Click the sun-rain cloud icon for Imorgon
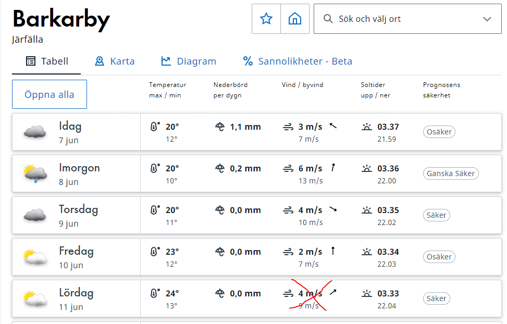This screenshot has height=324, width=507. (x=35, y=173)
